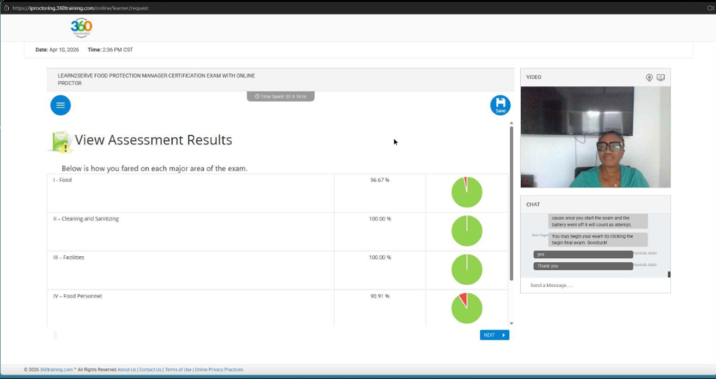Click the site lock icon in address bar
Screen dimensions: 716x379
coord(6,7)
